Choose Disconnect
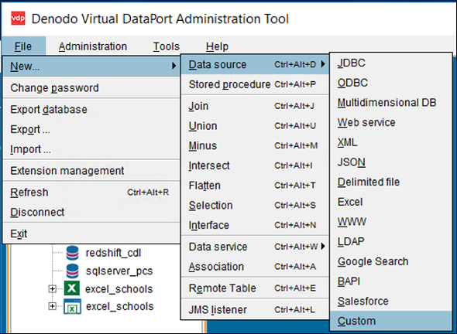The width and height of the screenshot is (457, 334). (91, 212)
